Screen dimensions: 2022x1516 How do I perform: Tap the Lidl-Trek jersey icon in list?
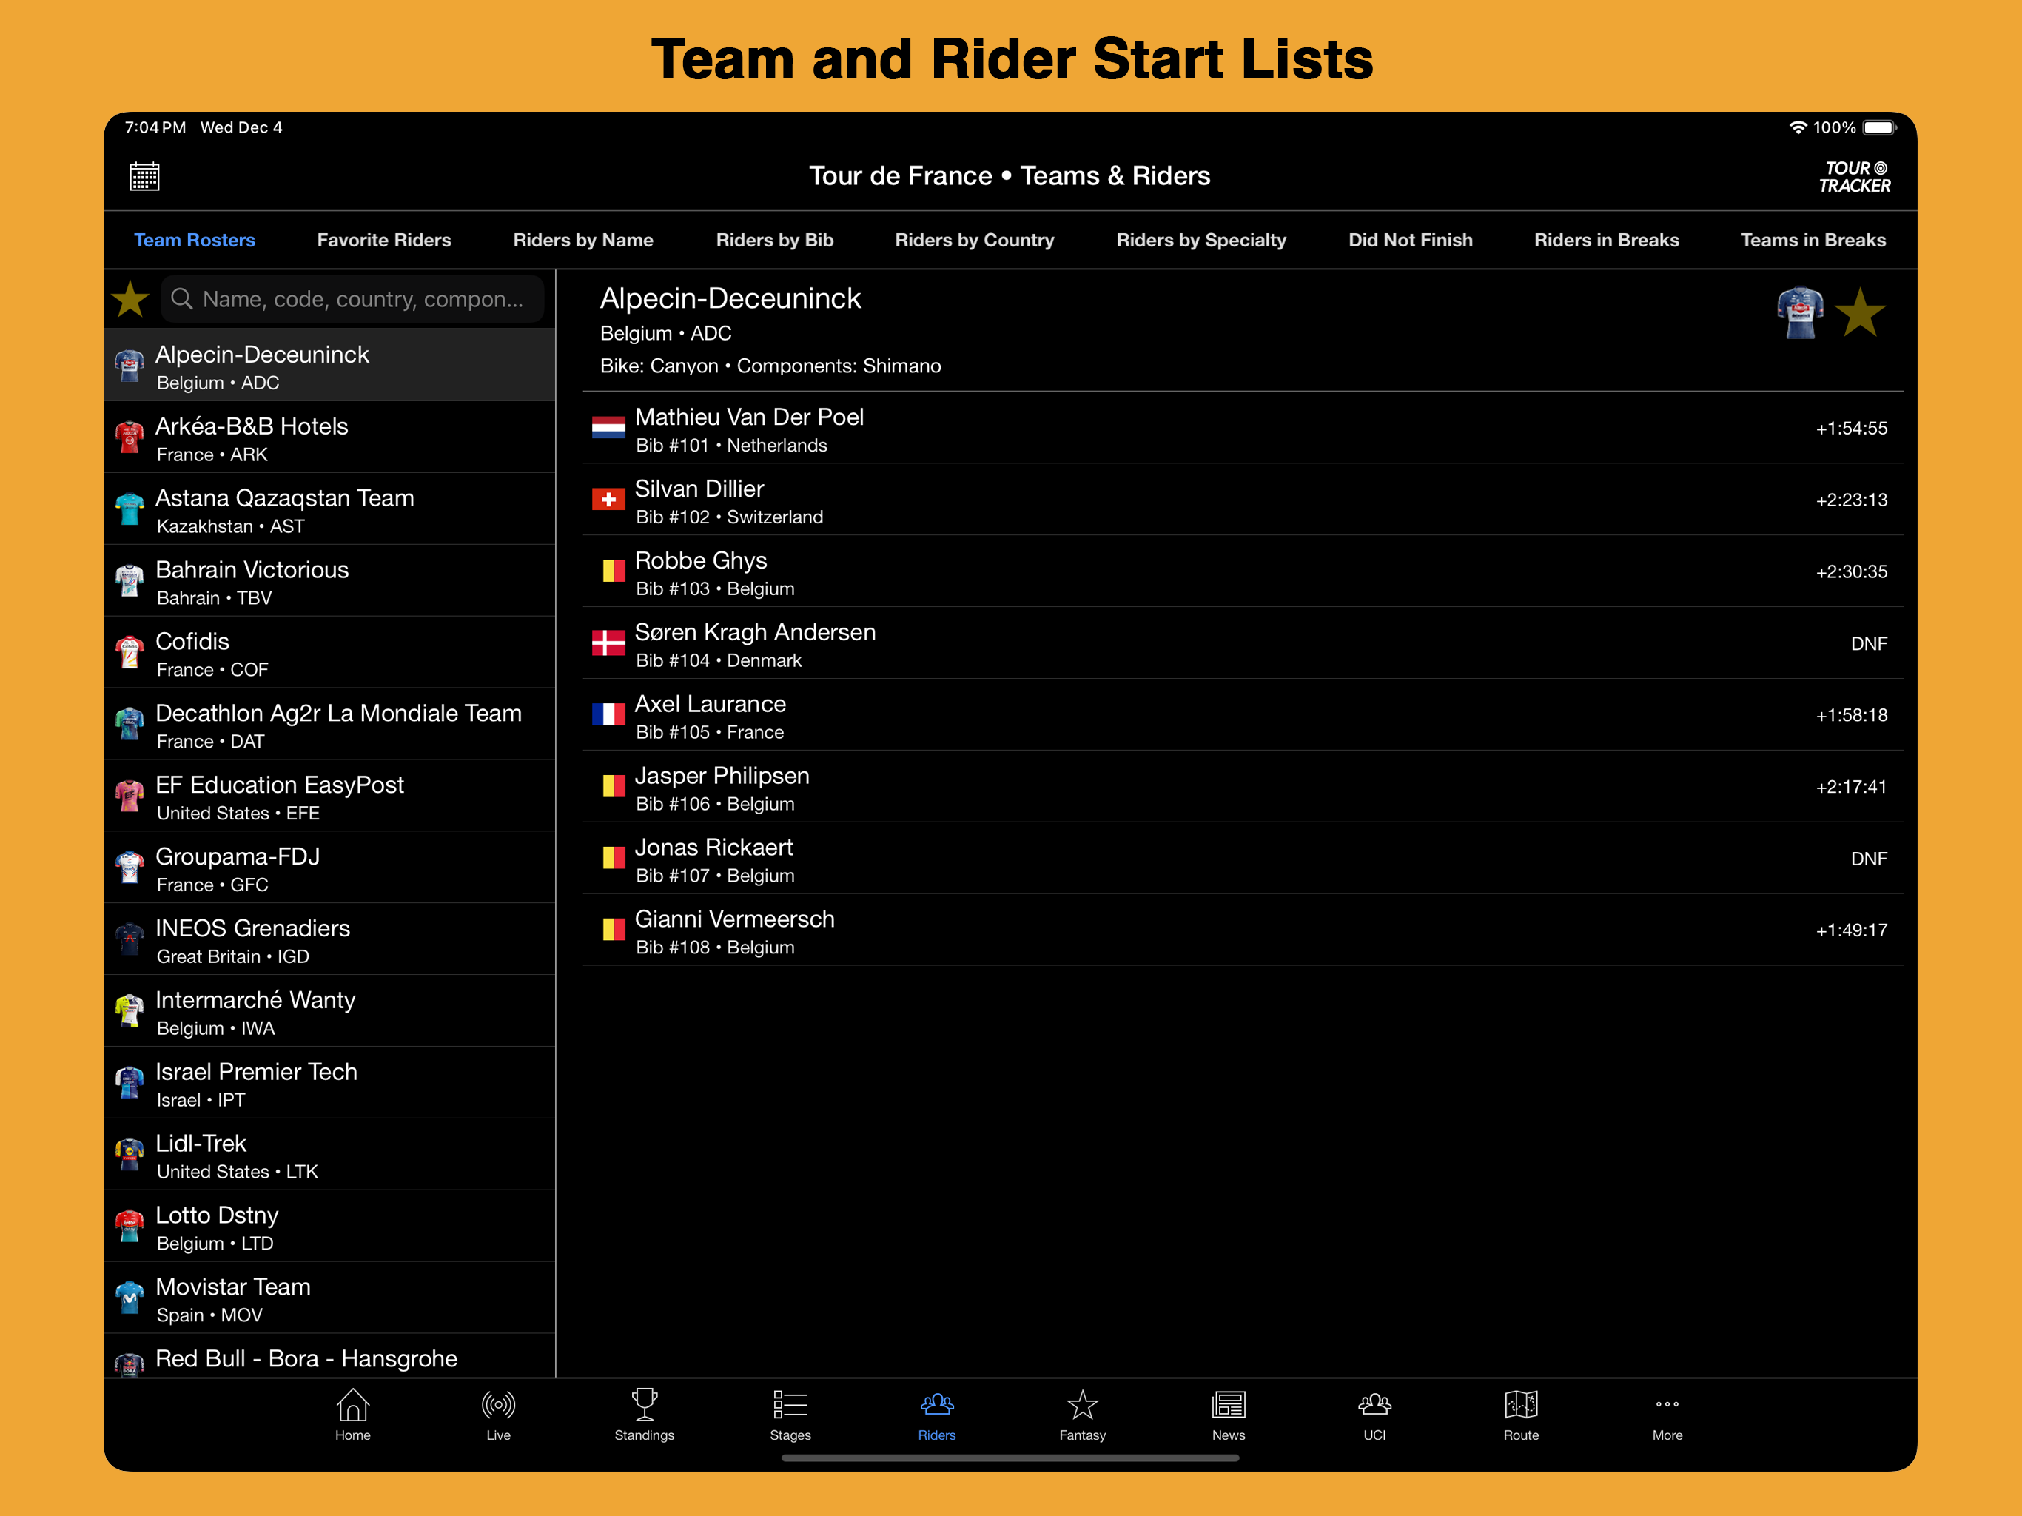[130, 1155]
